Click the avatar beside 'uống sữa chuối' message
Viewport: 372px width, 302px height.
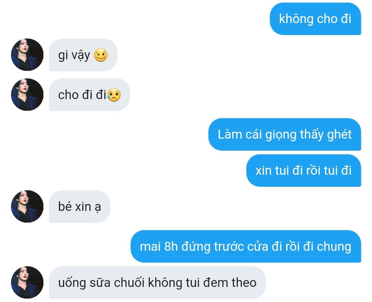tap(27, 282)
